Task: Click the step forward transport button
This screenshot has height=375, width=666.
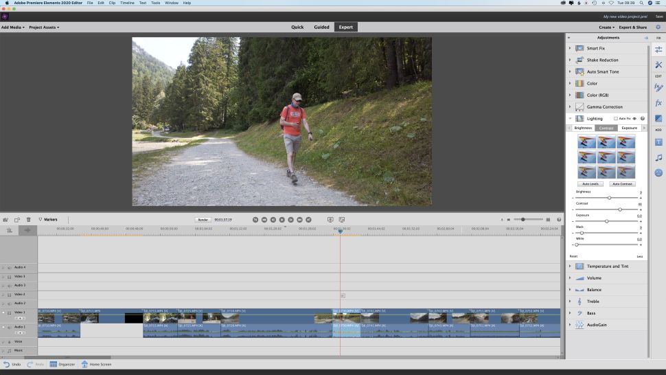Action: coord(290,220)
